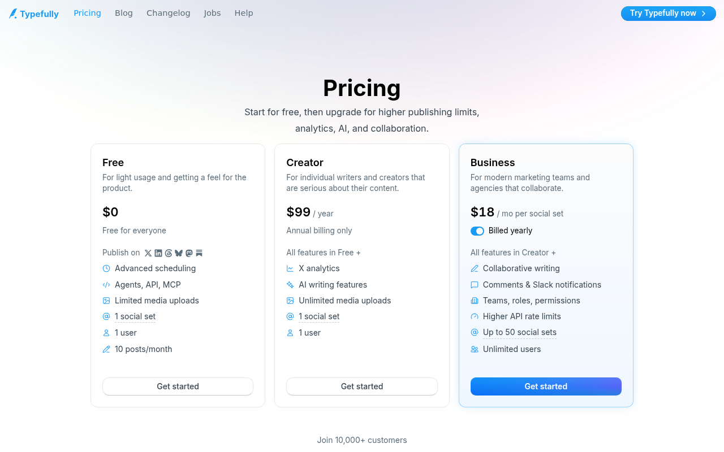Click the LinkedIn platform icon

click(158, 253)
